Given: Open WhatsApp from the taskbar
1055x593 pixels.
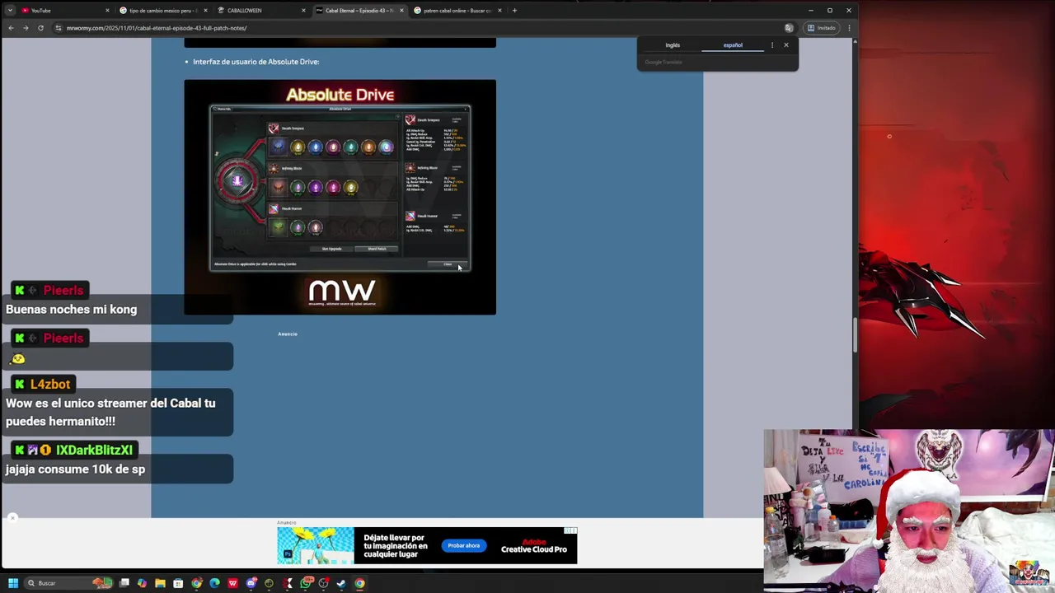Looking at the screenshot, I should click(x=305, y=583).
